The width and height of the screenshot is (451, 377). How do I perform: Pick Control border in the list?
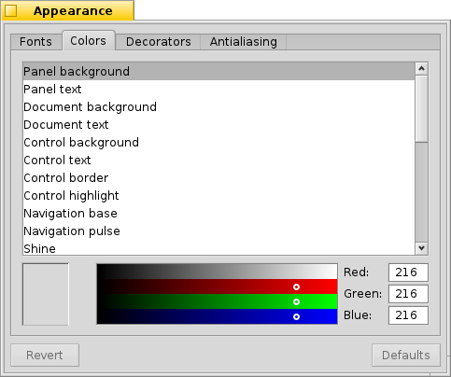click(218, 178)
